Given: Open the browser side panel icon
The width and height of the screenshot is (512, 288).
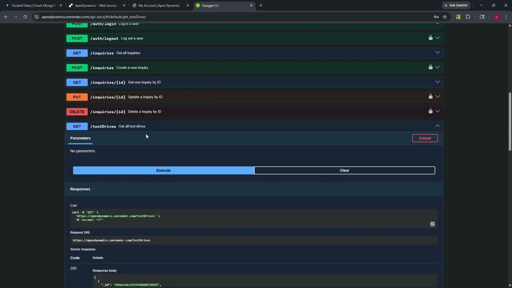Looking at the screenshot, I should pyautogui.click(x=482, y=17).
